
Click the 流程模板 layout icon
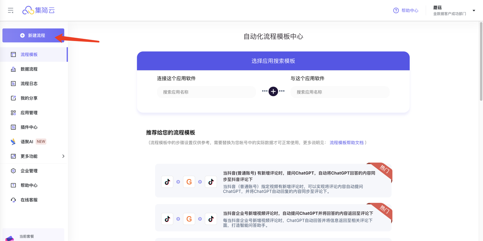click(13, 55)
